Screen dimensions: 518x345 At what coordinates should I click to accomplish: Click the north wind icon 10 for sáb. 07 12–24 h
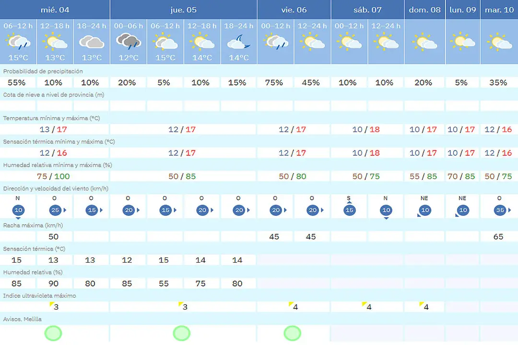pos(386,211)
